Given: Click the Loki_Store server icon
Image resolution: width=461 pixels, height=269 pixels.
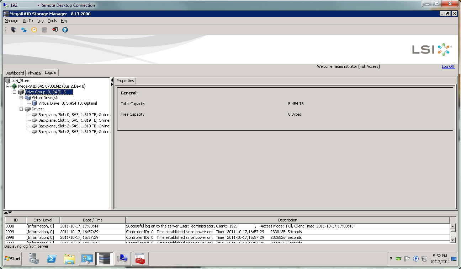Looking at the screenshot, I should coord(7,81).
